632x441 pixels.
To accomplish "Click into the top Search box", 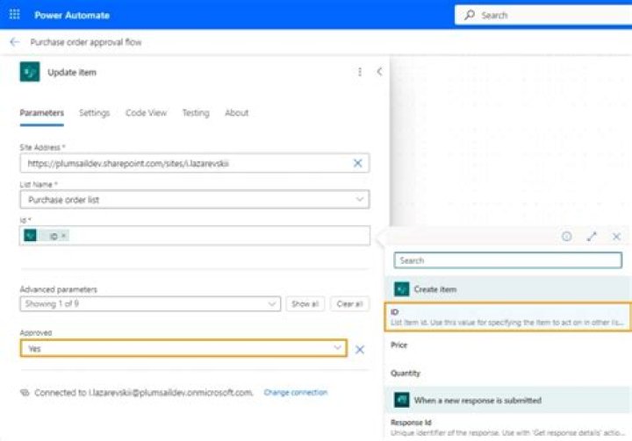I will [544, 15].
